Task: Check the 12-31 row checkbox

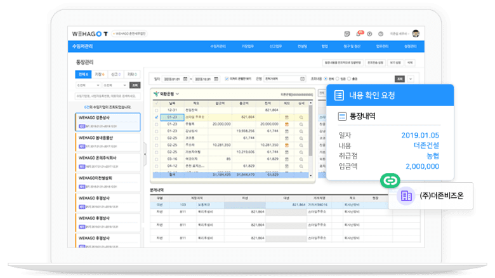Action: [156, 110]
